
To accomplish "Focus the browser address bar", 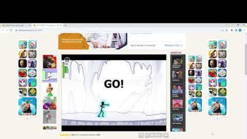I will (x=117, y=30).
